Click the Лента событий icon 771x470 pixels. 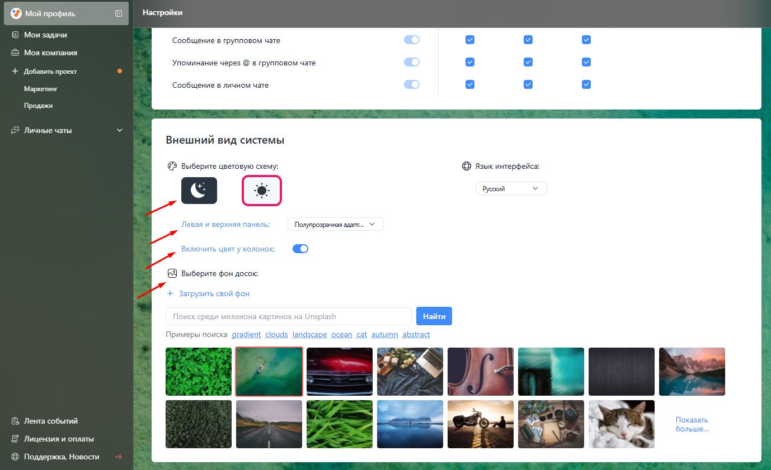[x=15, y=421]
